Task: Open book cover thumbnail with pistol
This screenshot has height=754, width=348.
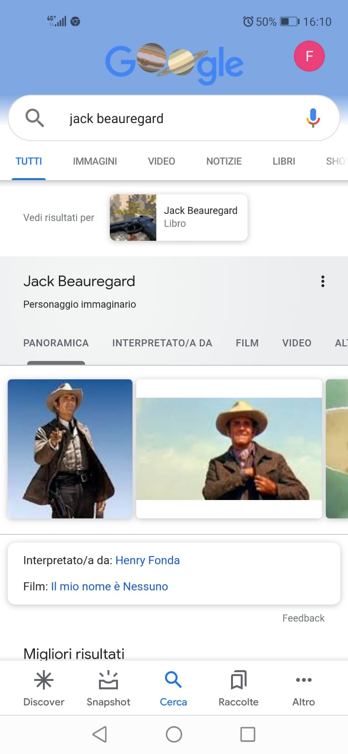Action: [133, 217]
